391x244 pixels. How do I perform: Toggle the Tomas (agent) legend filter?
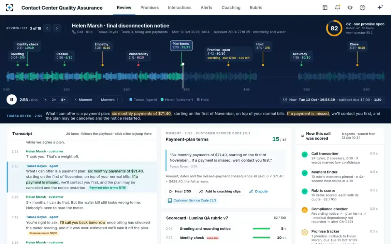pos(143,100)
